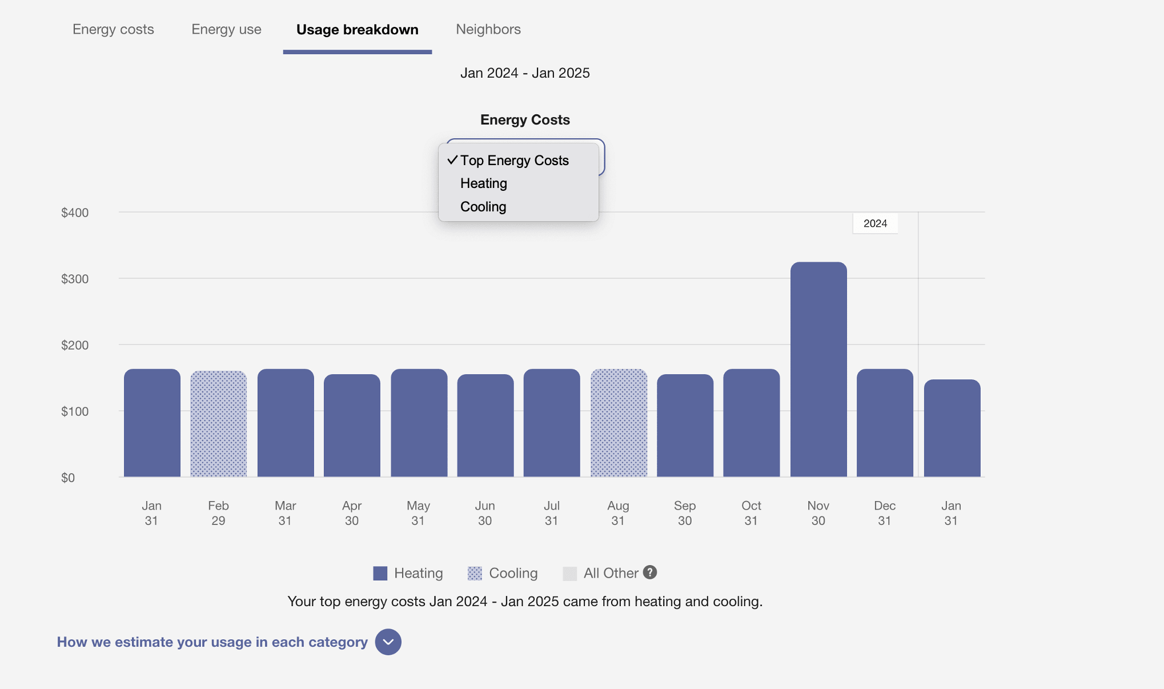The height and width of the screenshot is (689, 1164).
Task: Open the Neighbors tab
Action: click(x=488, y=29)
